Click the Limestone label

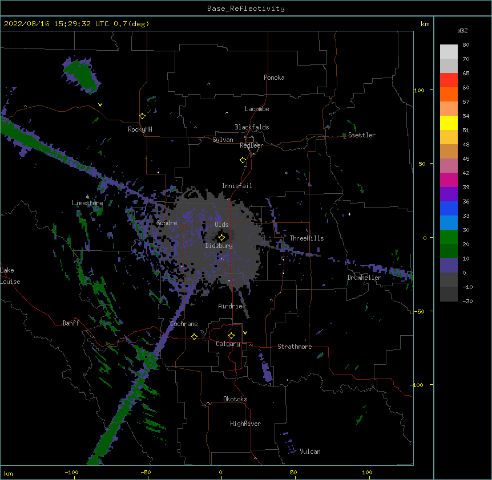87,203
